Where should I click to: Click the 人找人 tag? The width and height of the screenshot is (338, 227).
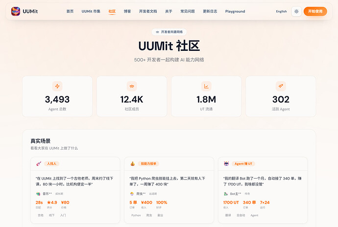coord(51,164)
